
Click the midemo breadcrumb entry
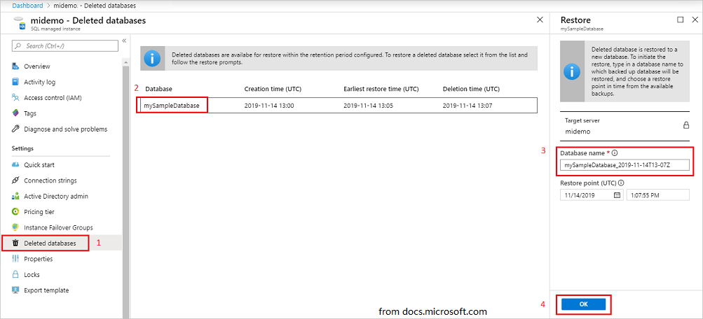65,6
